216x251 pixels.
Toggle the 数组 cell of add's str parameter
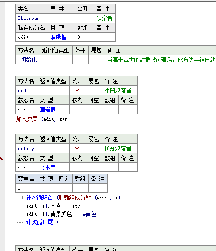[x=110, y=109]
